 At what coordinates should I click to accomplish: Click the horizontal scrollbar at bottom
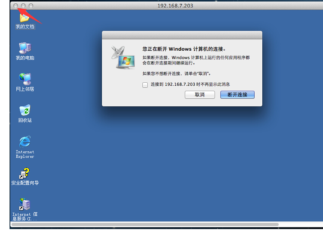click(x=145, y=225)
